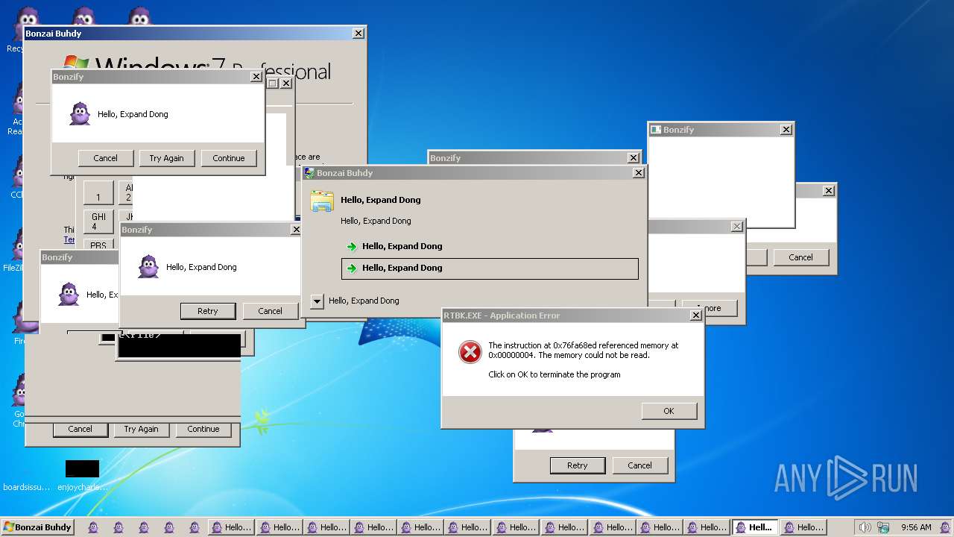Viewport: 954px width, 537px height.
Task: Choose the highlighted Hello, Expand Dong command link
Action: pos(490,268)
